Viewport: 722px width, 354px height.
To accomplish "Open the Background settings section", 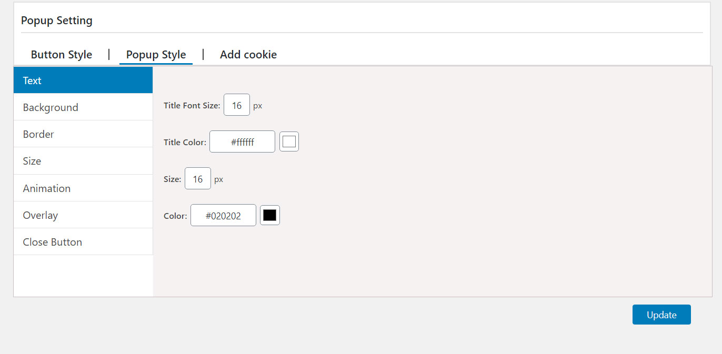I will [83, 107].
